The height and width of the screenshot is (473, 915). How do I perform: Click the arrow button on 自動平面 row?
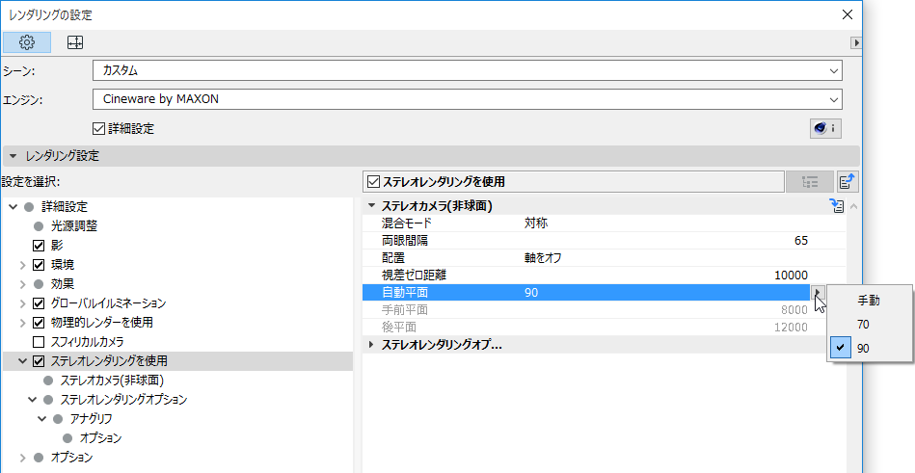point(819,292)
